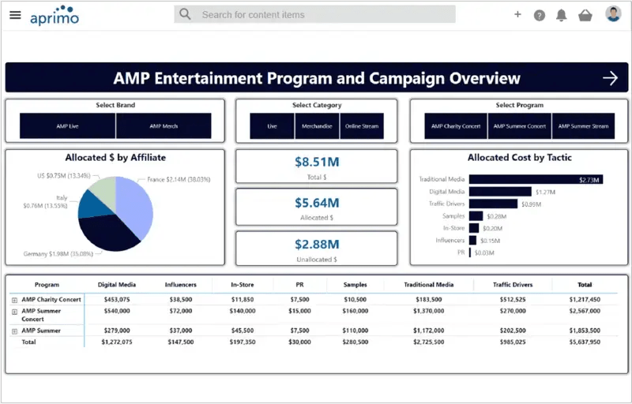Expand the AMP Charity Concert row
This screenshot has width=632, height=404.
point(14,300)
